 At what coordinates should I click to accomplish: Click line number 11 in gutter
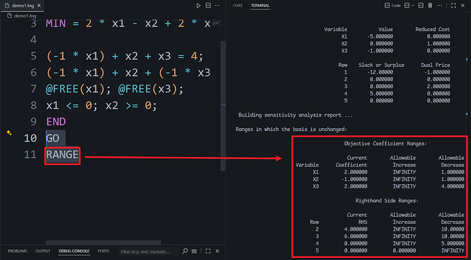tap(30, 155)
